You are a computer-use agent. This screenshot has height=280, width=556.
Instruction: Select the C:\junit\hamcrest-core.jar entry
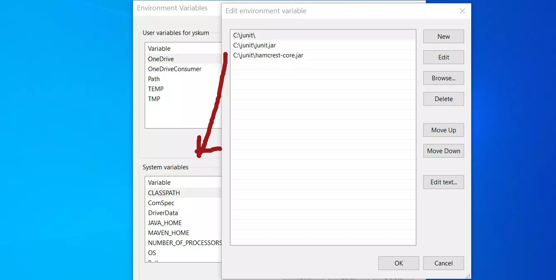(x=291, y=55)
